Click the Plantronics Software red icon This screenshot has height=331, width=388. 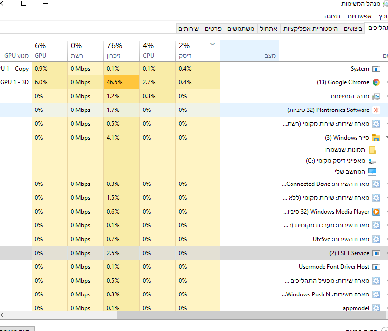coord(376,110)
